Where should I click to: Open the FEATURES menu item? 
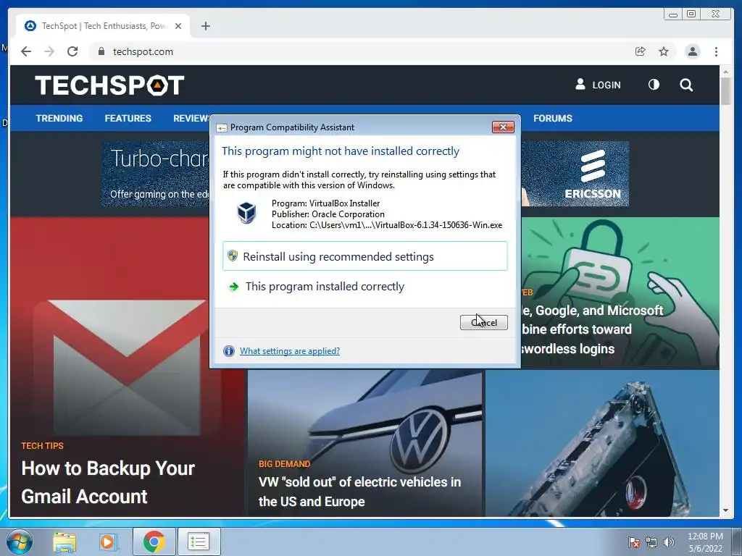coord(128,118)
